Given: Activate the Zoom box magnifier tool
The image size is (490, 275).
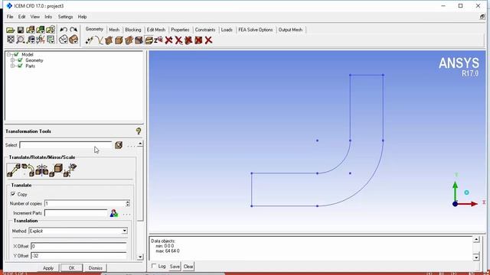Looking at the screenshot, I should click(21, 40).
